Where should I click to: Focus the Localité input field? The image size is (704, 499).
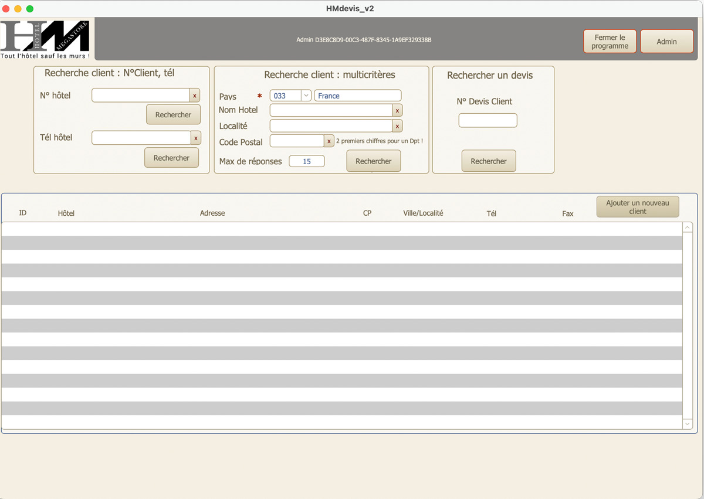tap(331, 126)
